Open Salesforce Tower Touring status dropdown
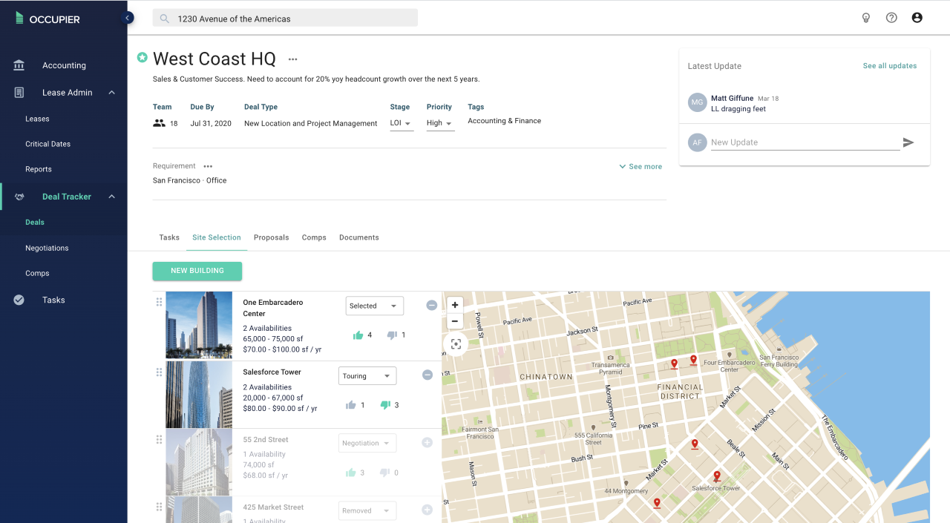Image resolution: width=950 pixels, height=523 pixels. (x=367, y=376)
